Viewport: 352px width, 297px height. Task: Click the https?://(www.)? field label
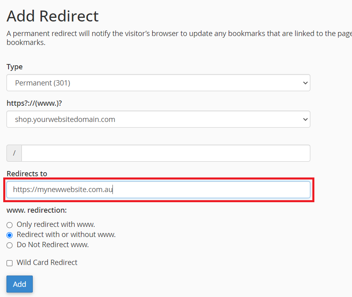point(34,103)
